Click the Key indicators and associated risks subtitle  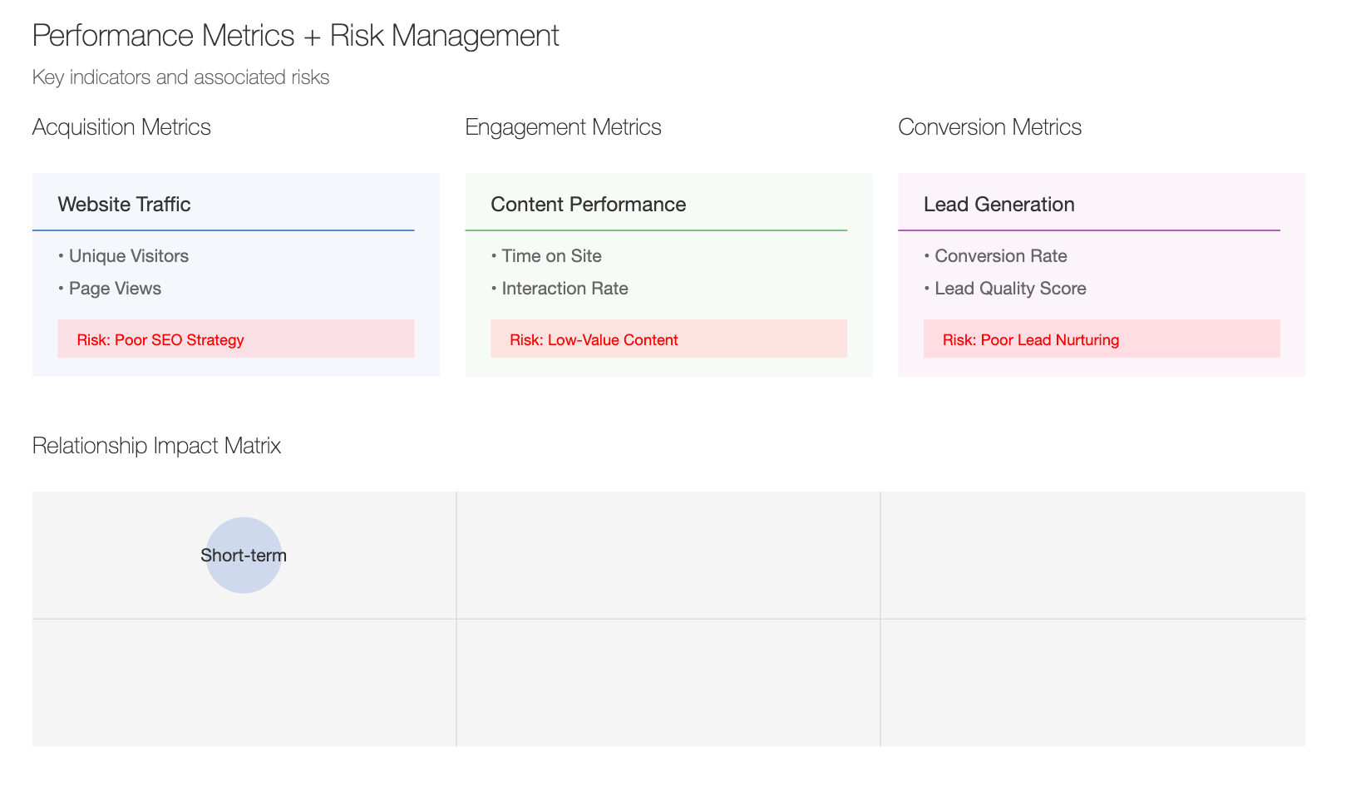coord(180,77)
